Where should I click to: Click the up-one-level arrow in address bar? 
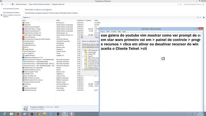(10, 4)
